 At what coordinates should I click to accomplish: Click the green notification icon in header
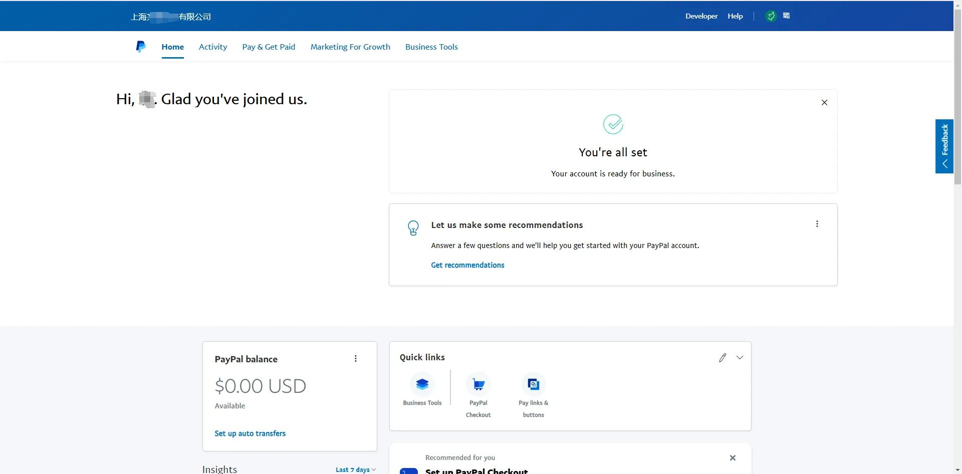[x=771, y=16]
